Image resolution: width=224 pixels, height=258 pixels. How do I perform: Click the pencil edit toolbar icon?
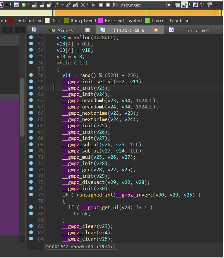click(76, 5)
